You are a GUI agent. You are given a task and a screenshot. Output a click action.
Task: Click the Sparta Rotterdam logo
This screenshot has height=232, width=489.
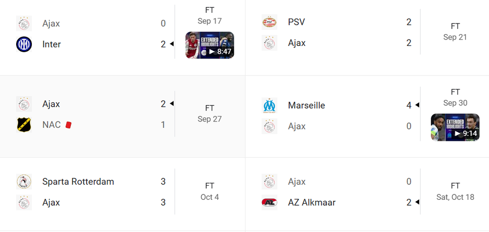(24, 182)
